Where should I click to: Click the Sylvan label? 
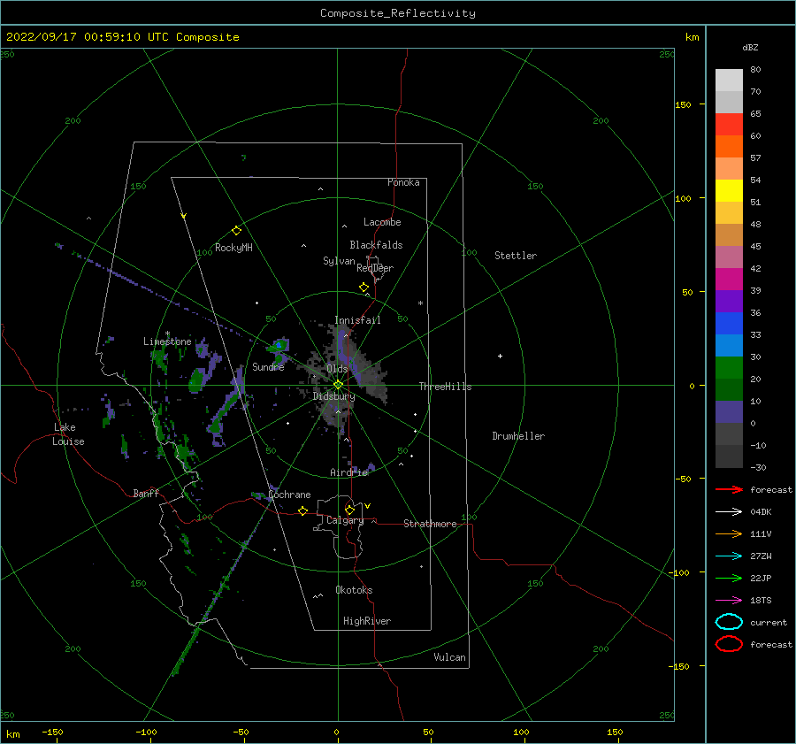click(339, 261)
